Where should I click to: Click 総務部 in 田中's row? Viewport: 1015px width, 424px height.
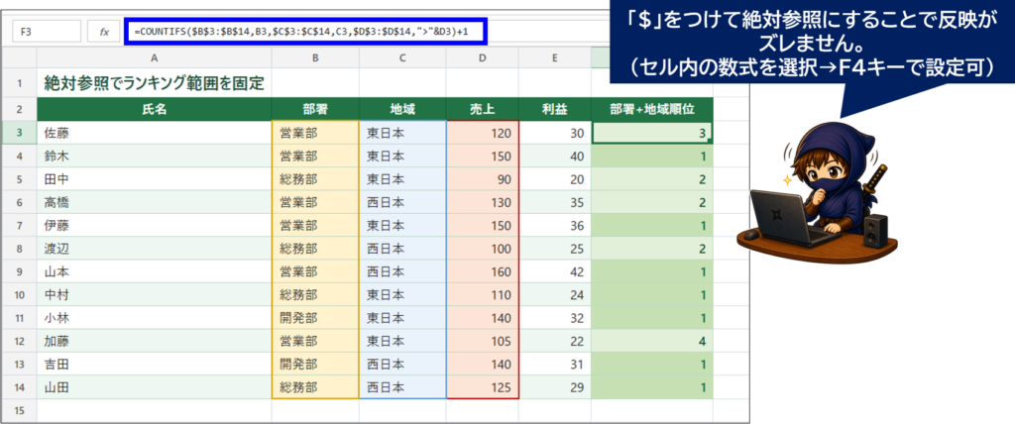[x=315, y=179]
